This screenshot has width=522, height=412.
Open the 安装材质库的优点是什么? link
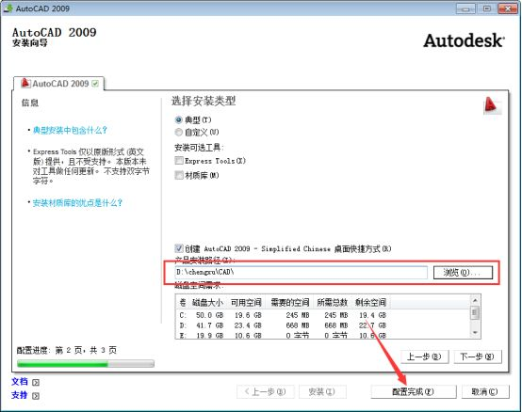click(x=77, y=202)
